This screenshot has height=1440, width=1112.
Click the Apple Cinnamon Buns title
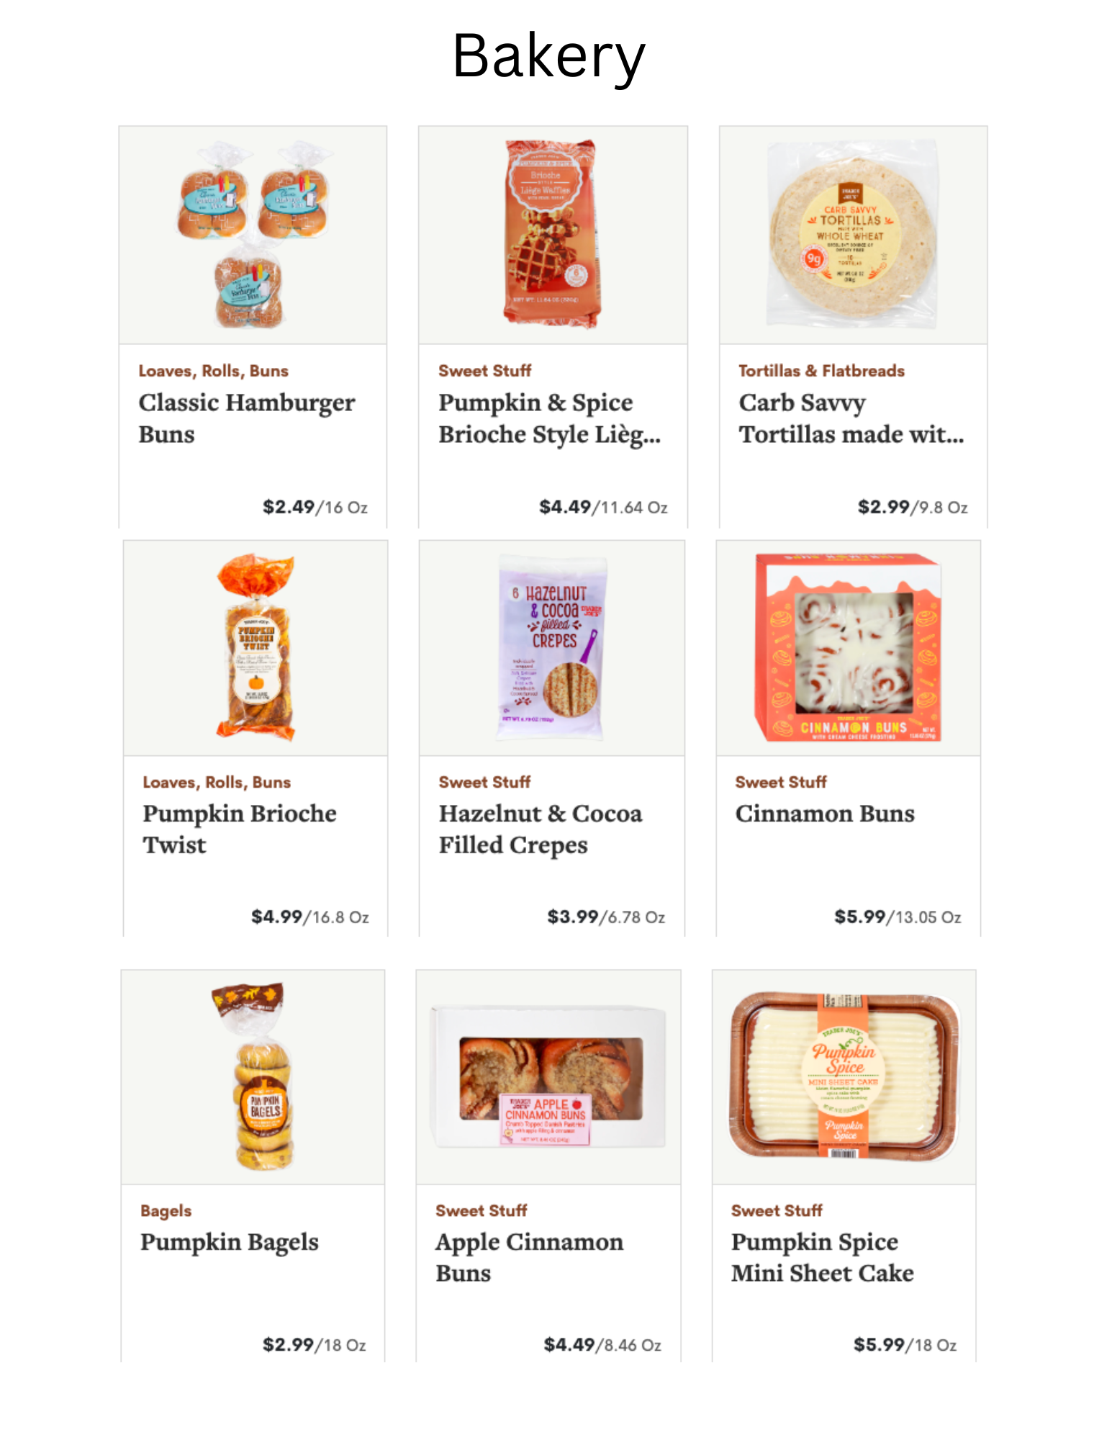(x=530, y=1257)
